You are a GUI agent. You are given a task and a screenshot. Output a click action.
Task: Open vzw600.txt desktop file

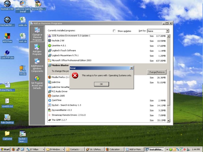[x=7, y=103]
